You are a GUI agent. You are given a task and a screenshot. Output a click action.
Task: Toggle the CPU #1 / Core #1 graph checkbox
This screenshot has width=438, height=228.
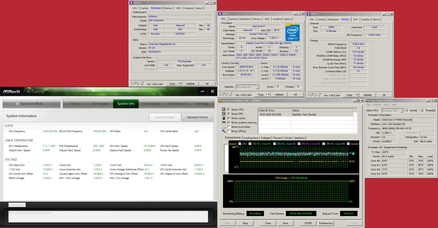[x=250, y=144]
